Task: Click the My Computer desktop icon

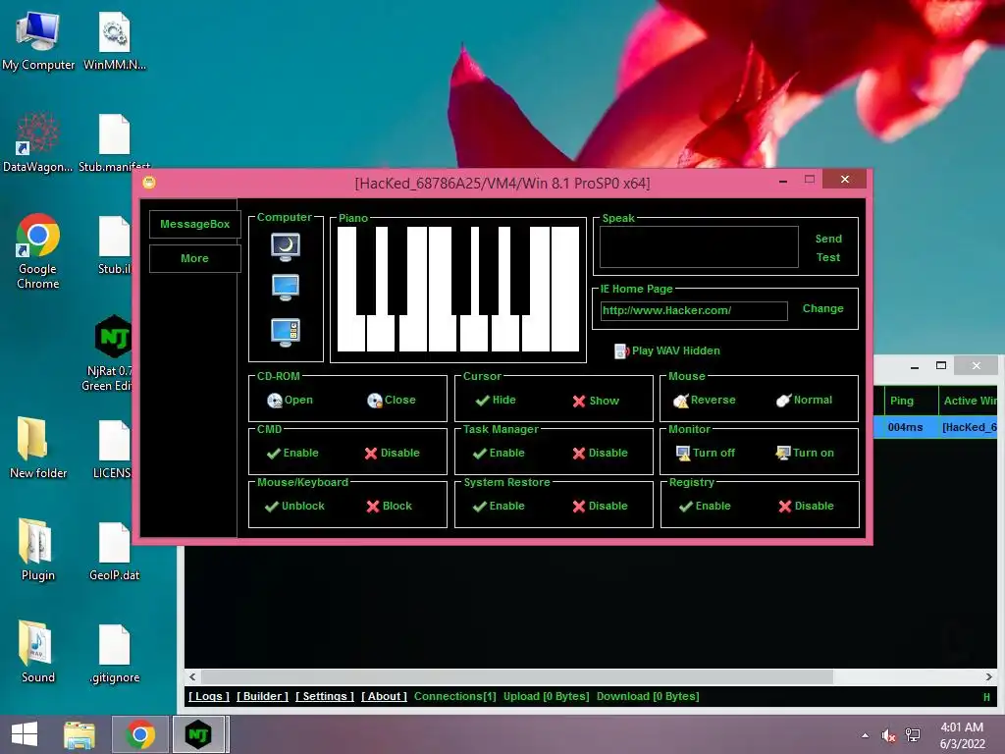Action: click(x=38, y=41)
